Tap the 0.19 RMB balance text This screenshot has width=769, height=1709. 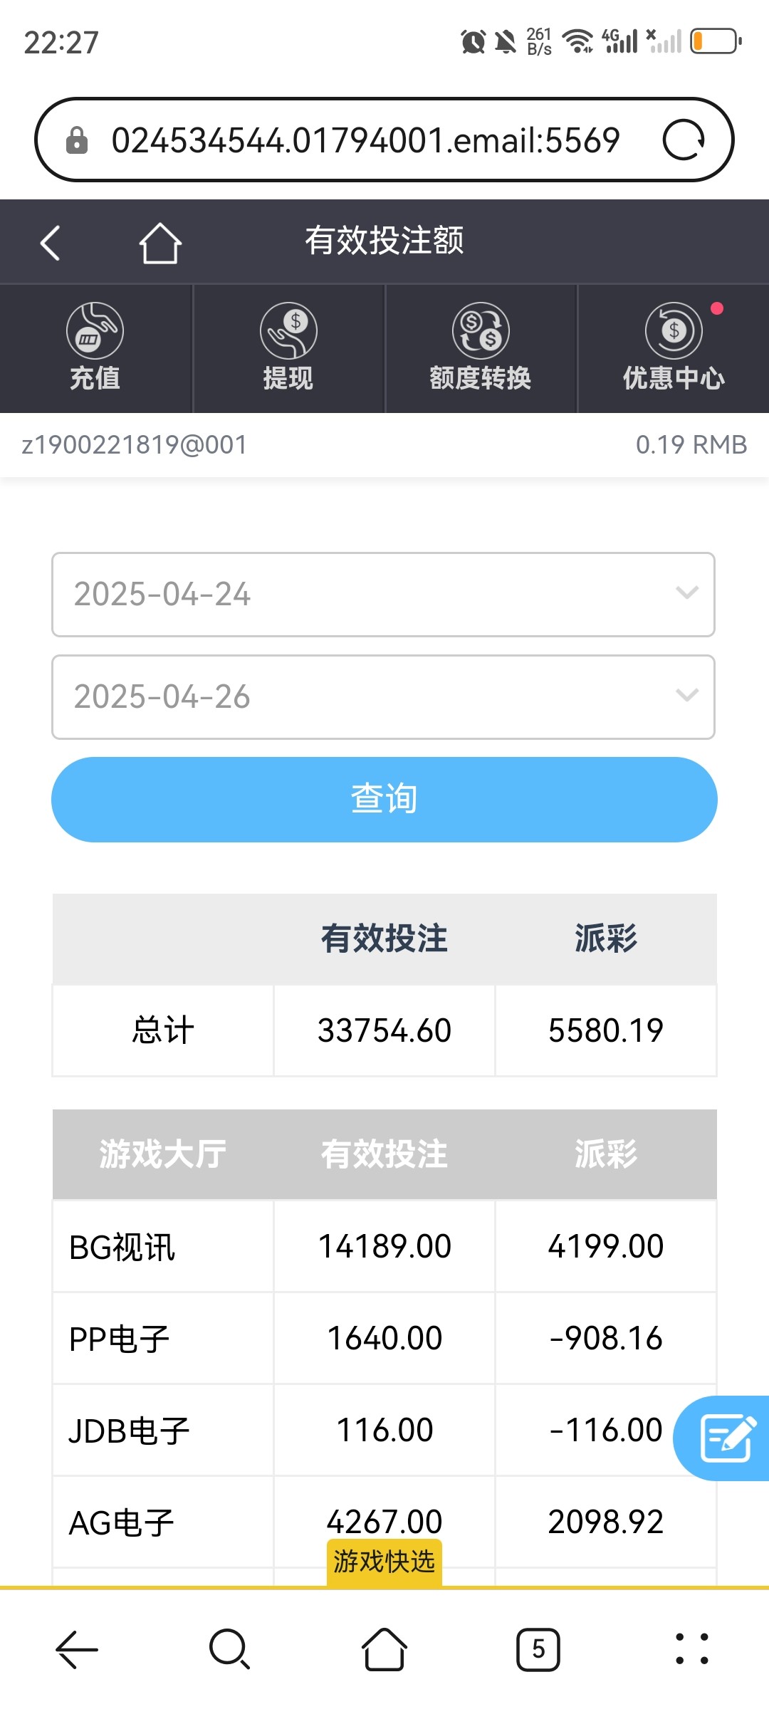(691, 445)
